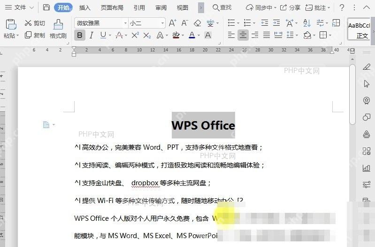The image size is (375, 247).
Task: Select the 格式刷 format painter
Action: pos(58,29)
